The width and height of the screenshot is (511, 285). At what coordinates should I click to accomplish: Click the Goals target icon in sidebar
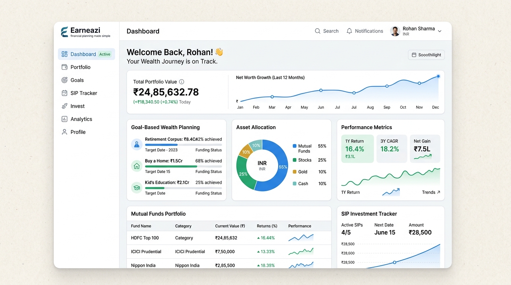64,80
